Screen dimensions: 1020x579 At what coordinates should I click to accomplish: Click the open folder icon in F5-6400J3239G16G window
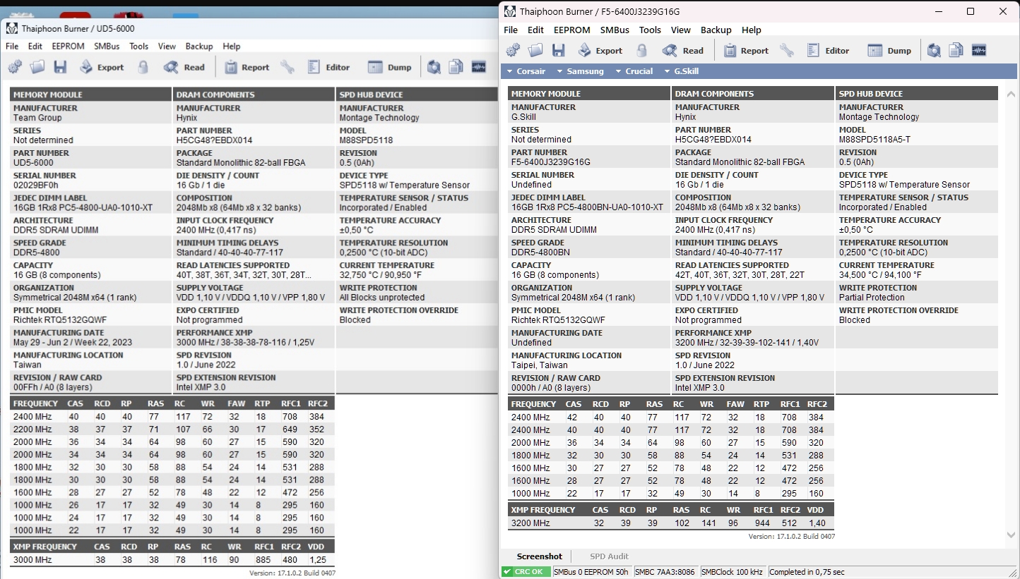coord(536,50)
